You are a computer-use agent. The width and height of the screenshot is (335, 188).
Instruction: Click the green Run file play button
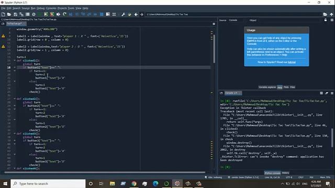40,14
